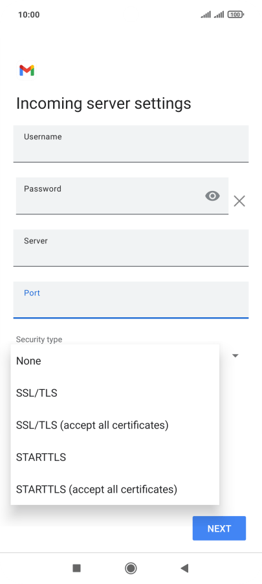Tap the Gmail logo icon
Screen dimensions: 262x584
pos(27,71)
